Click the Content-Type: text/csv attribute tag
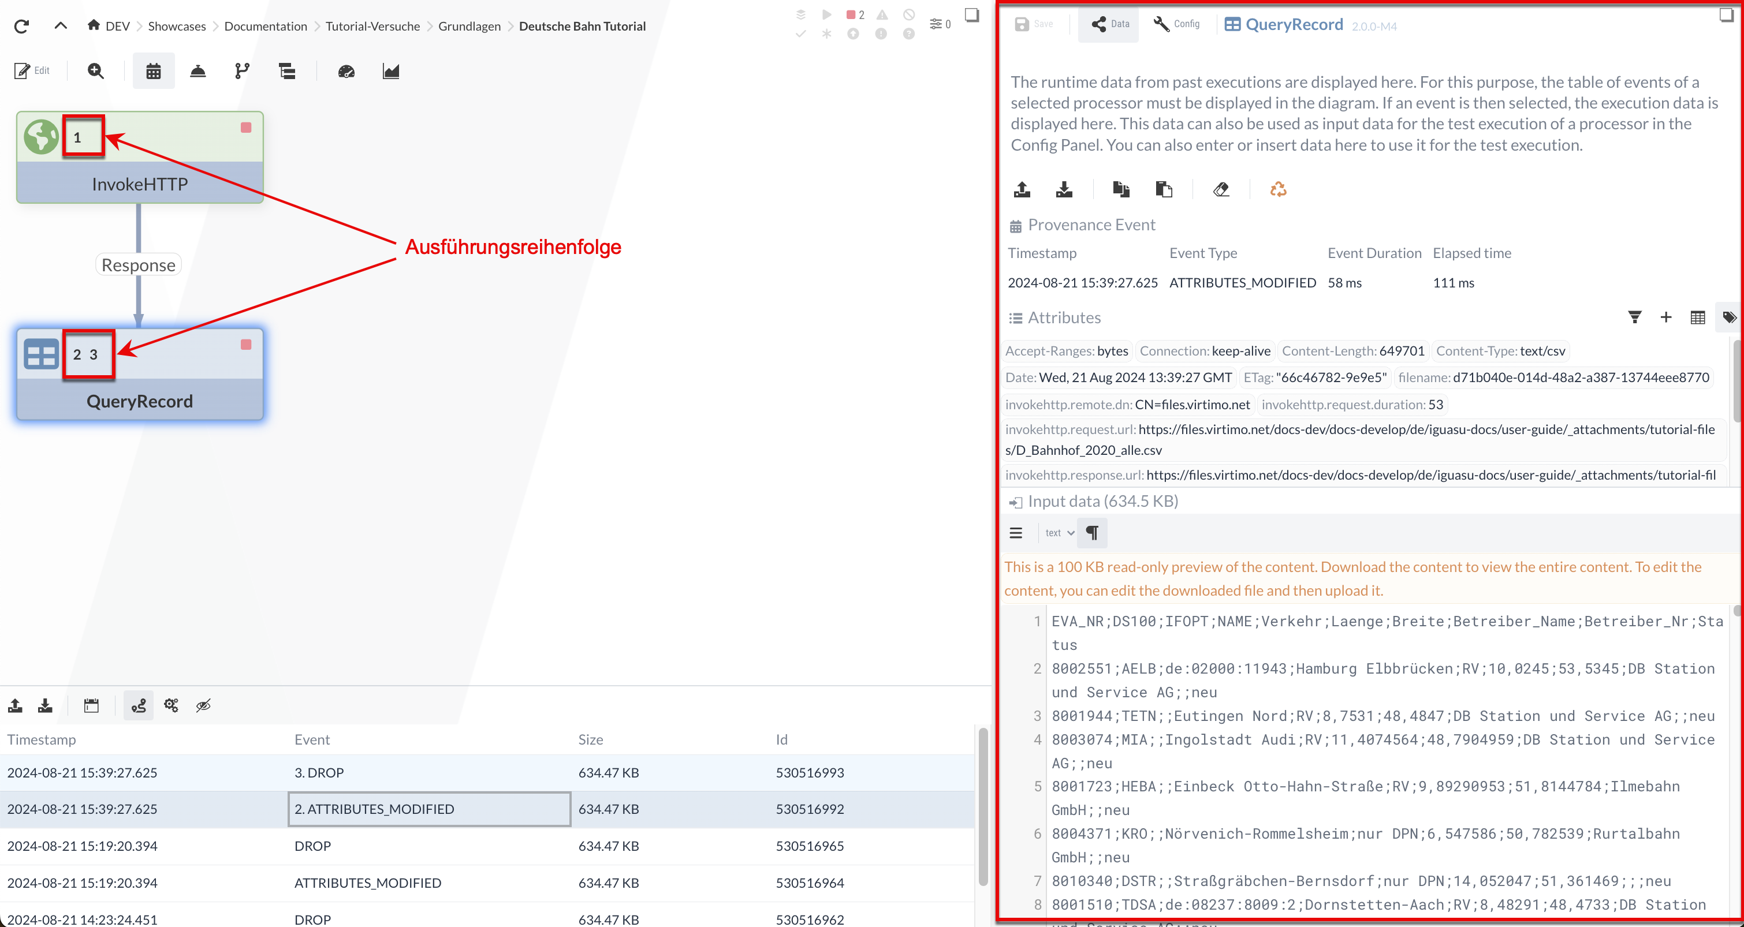1744x927 pixels. click(x=1500, y=351)
